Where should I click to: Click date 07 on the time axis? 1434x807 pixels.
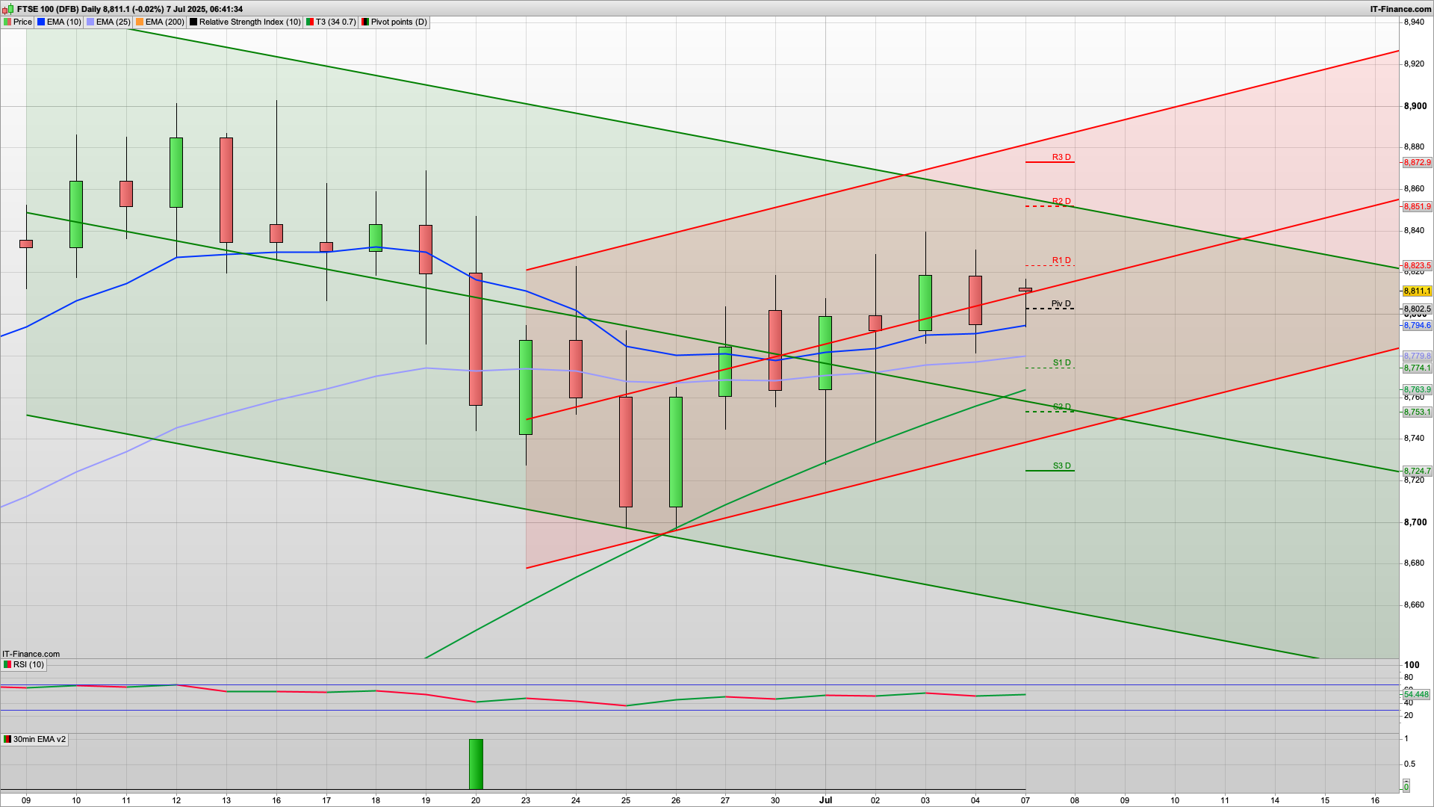1025,800
